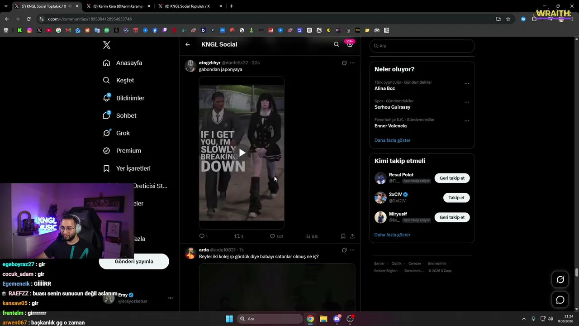Open the Premium page
The image size is (579, 326).
point(122,151)
